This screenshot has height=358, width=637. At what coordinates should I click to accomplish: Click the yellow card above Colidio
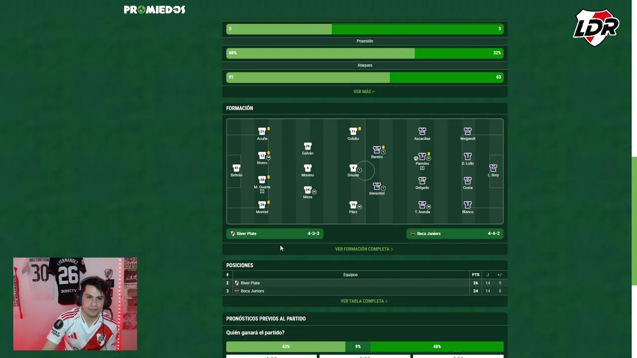click(359, 129)
